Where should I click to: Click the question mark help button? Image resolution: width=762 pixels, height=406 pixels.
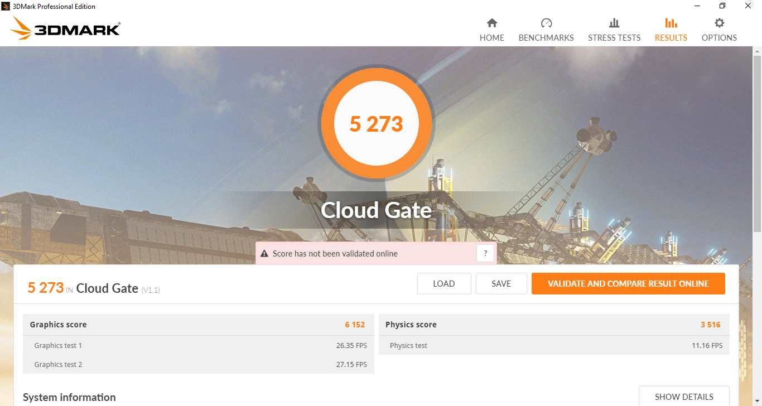click(485, 253)
